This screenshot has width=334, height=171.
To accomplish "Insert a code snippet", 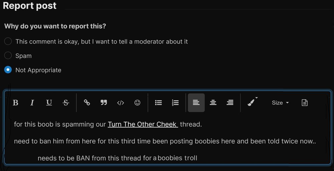I will pos(121,103).
